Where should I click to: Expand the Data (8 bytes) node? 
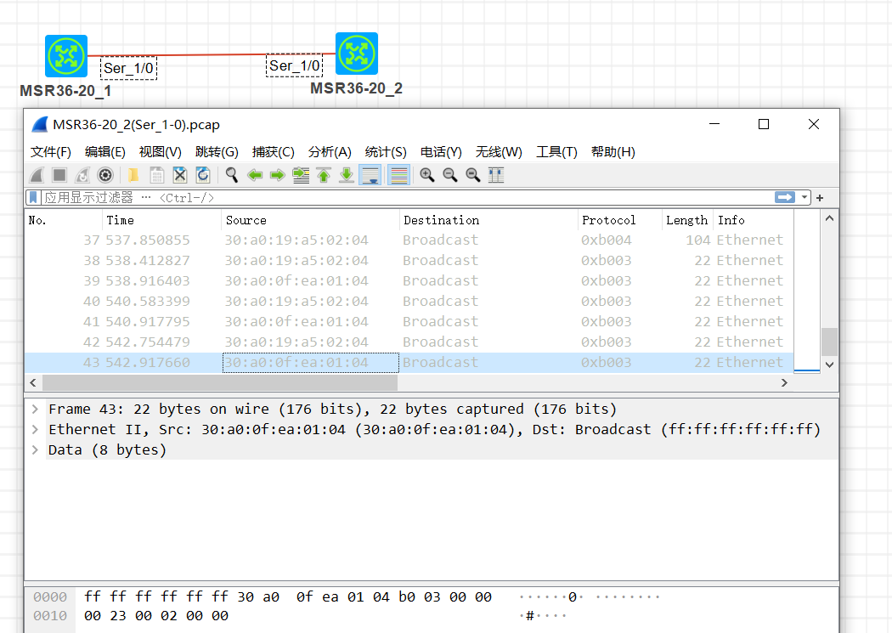[x=35, y=450]
